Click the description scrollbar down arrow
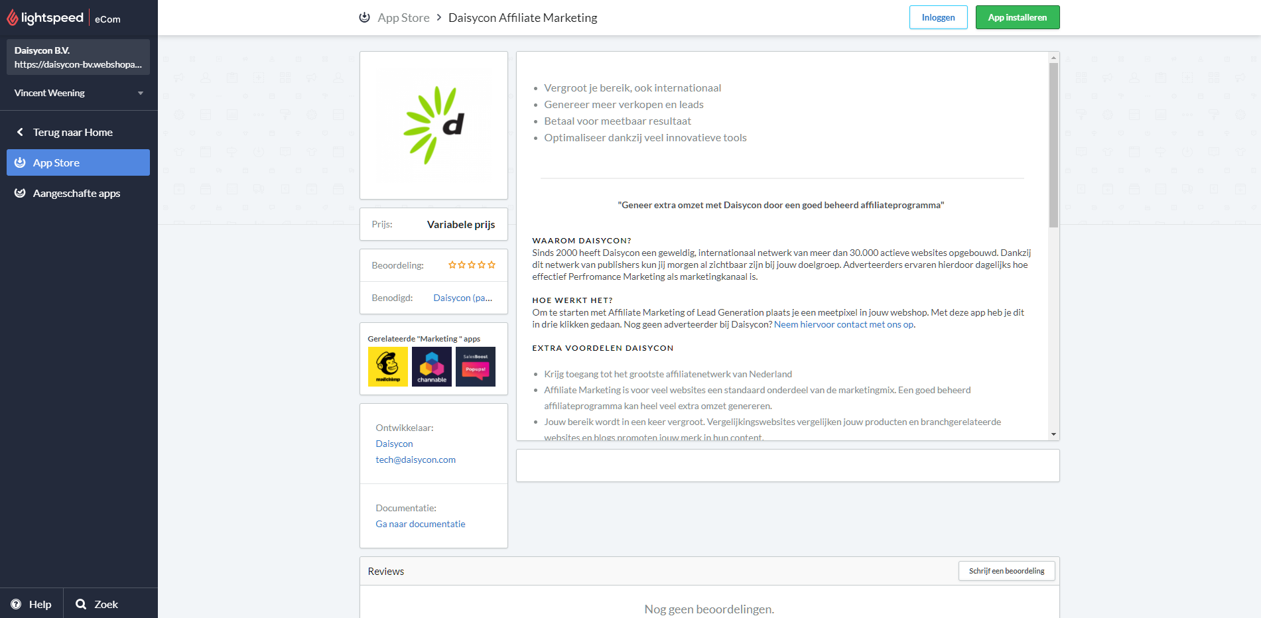This screenshot has width=1261, height=618. tap(1053, 434)
